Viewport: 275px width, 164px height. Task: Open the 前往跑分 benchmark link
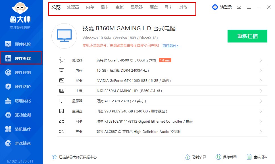(x=170, y=45)
